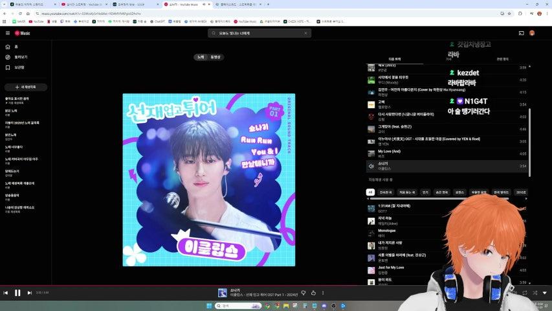Viewport: 552px width, 311px height.
Task: Play the Covered by YEN & Roel track
Action: (447, 141)
